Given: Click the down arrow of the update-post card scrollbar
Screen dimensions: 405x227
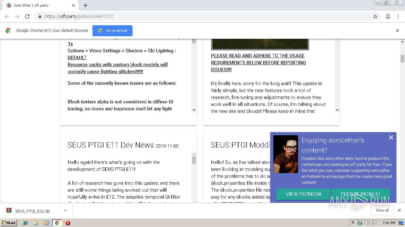Looking at the screenshot, I should 337,110.
